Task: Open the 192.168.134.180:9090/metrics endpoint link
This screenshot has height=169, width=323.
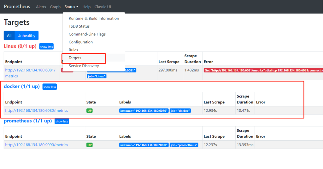Action: [x=37, y=145]
